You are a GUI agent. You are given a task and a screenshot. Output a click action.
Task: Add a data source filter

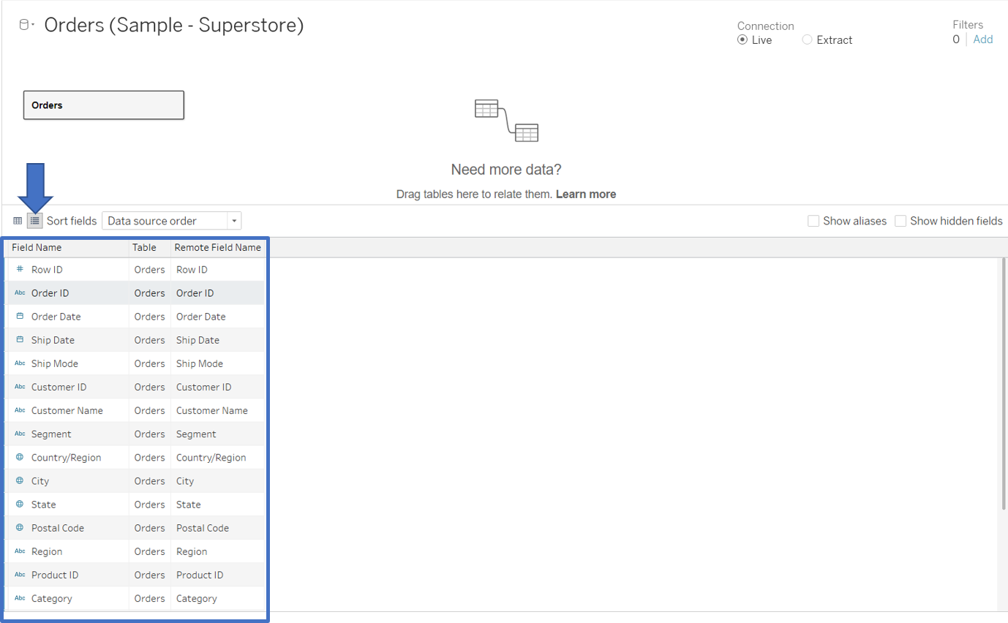983,39
